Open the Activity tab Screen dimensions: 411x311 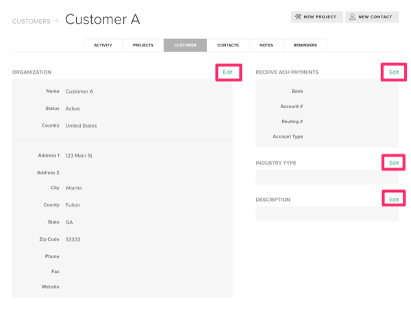103,45
